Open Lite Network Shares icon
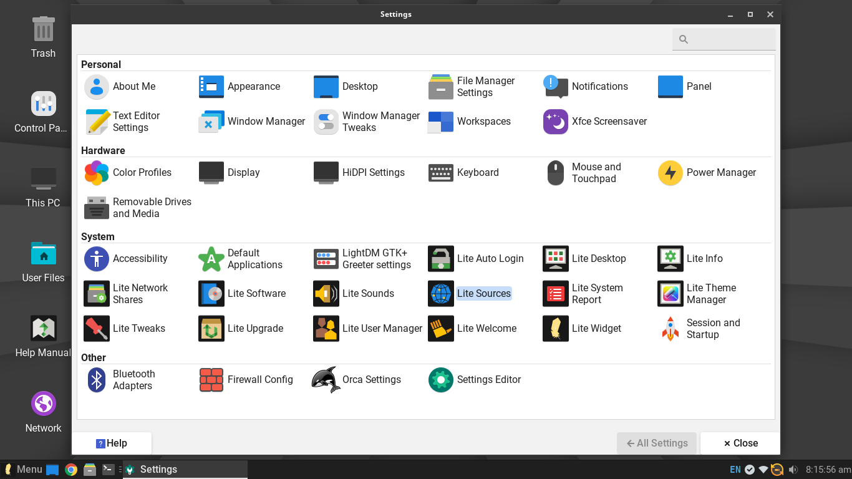 pyautogui.click(x=97, y=294)
